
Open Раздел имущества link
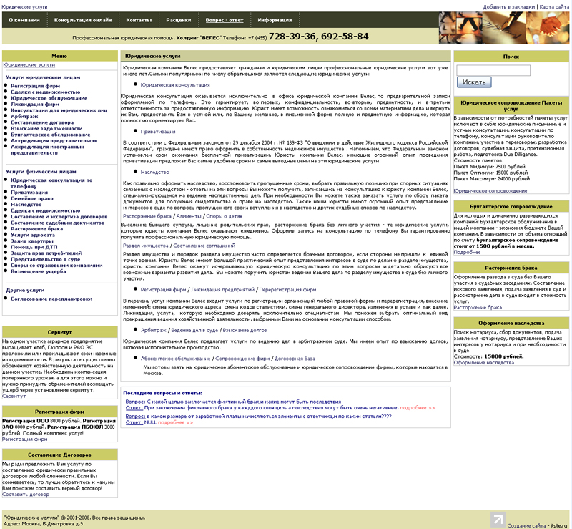[x=146, y=246]
